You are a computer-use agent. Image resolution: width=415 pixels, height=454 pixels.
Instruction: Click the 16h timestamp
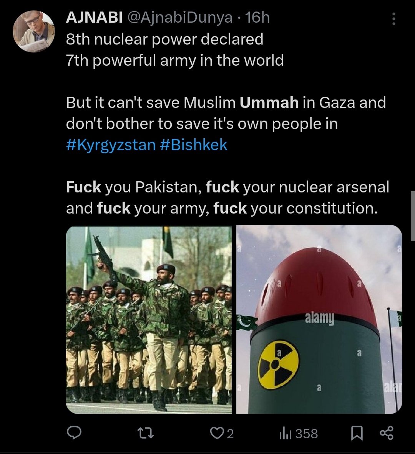257,18
